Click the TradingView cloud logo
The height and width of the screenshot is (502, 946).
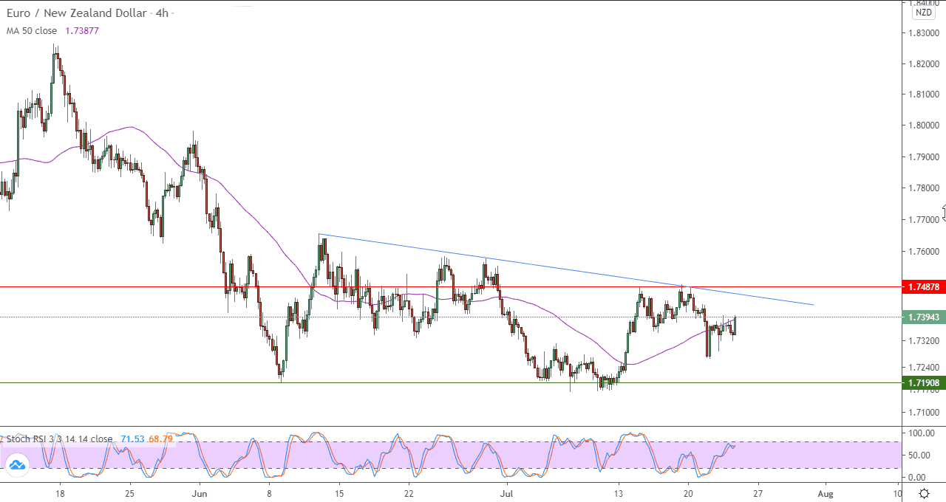point(16,464)
